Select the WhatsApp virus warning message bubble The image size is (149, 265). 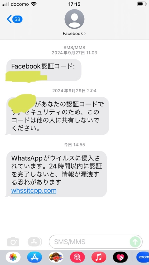tap(57, 174)
